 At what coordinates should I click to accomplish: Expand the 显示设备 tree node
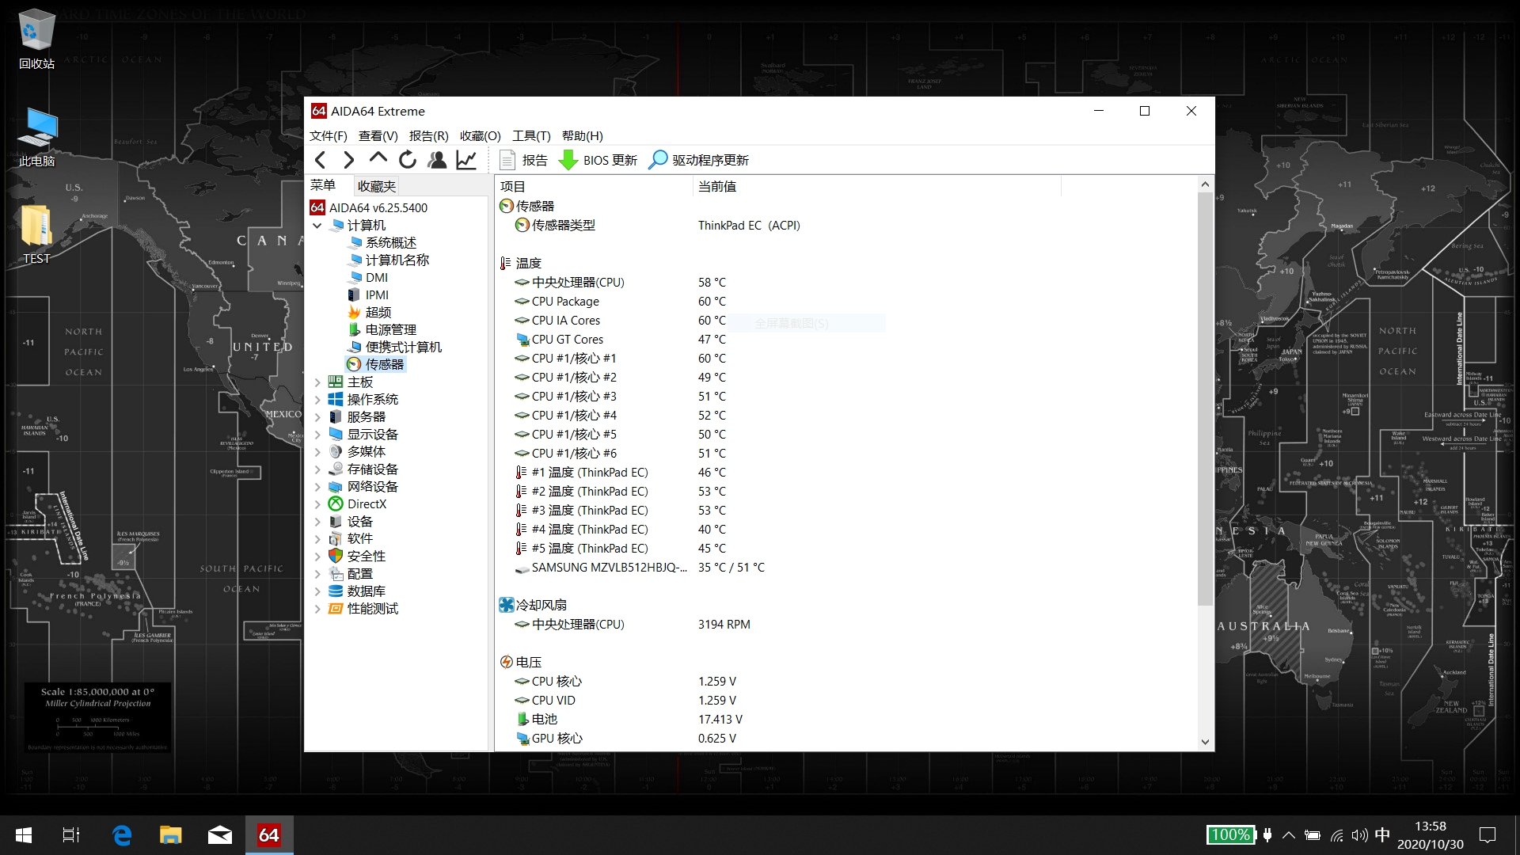point(317,435)
